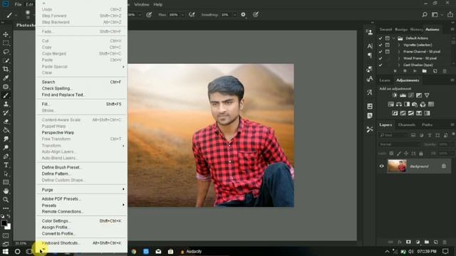Viewport: 456px width, 256px height.
Task: Toggle lock on Background layer
Action: click(443, 166)
